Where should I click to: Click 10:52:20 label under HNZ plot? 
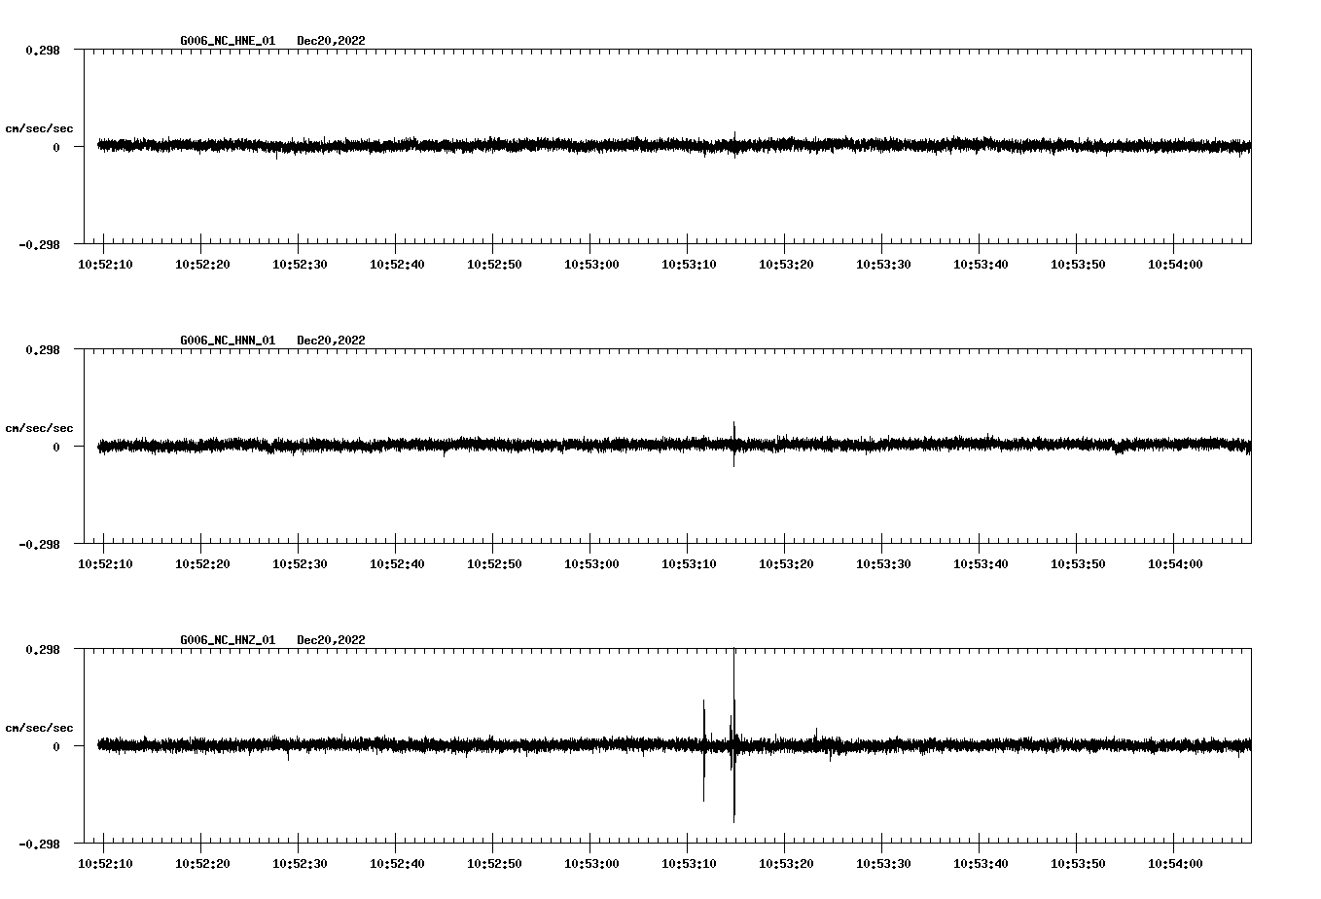pyautogui.click(x=202, y=864)
